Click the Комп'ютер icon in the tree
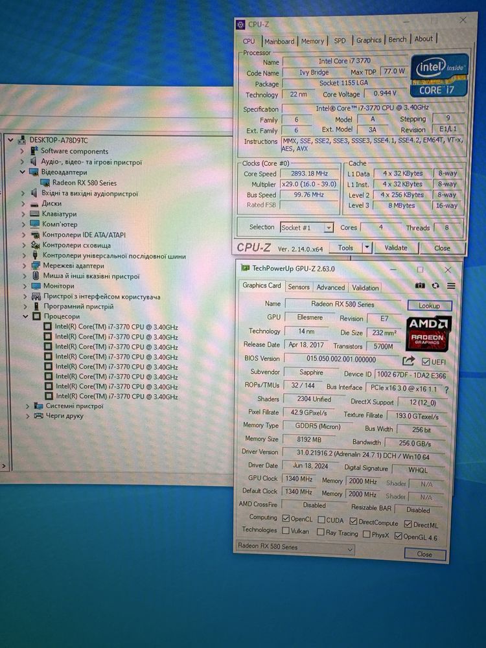This screenshot has height=648, width=486. pyautogui.click(x=35, y=224)
